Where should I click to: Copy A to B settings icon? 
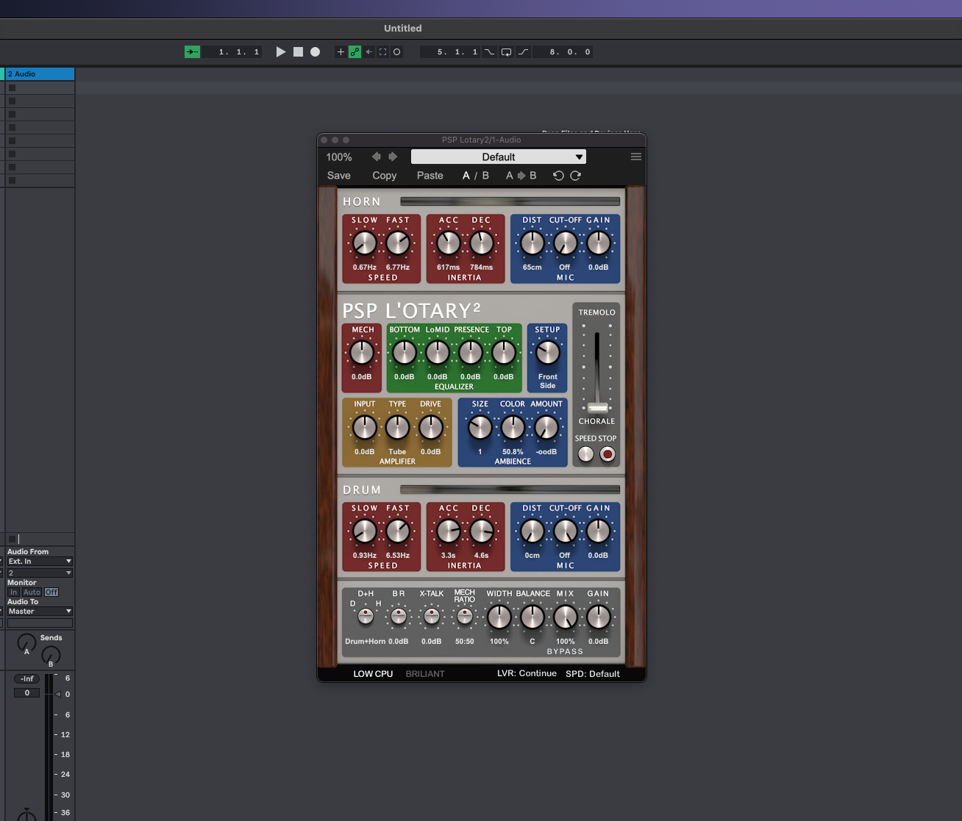coord(521,176)
